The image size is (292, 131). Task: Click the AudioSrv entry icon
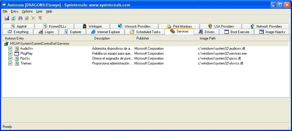[x=17, y=49]
